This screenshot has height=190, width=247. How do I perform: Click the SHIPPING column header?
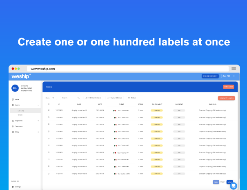[x=213, y=104]
